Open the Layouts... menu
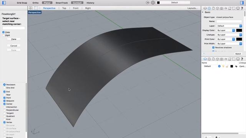246x138 pixels. (x=192, y=8)
